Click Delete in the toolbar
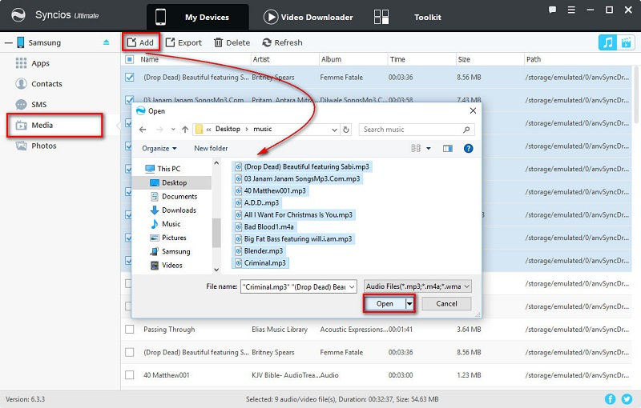The height and width of the screenshot is (408, 641). (232, 42)
